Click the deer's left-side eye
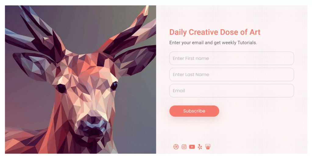The height and width of the screenshot is (160, 312). click(x=62, y=88)
